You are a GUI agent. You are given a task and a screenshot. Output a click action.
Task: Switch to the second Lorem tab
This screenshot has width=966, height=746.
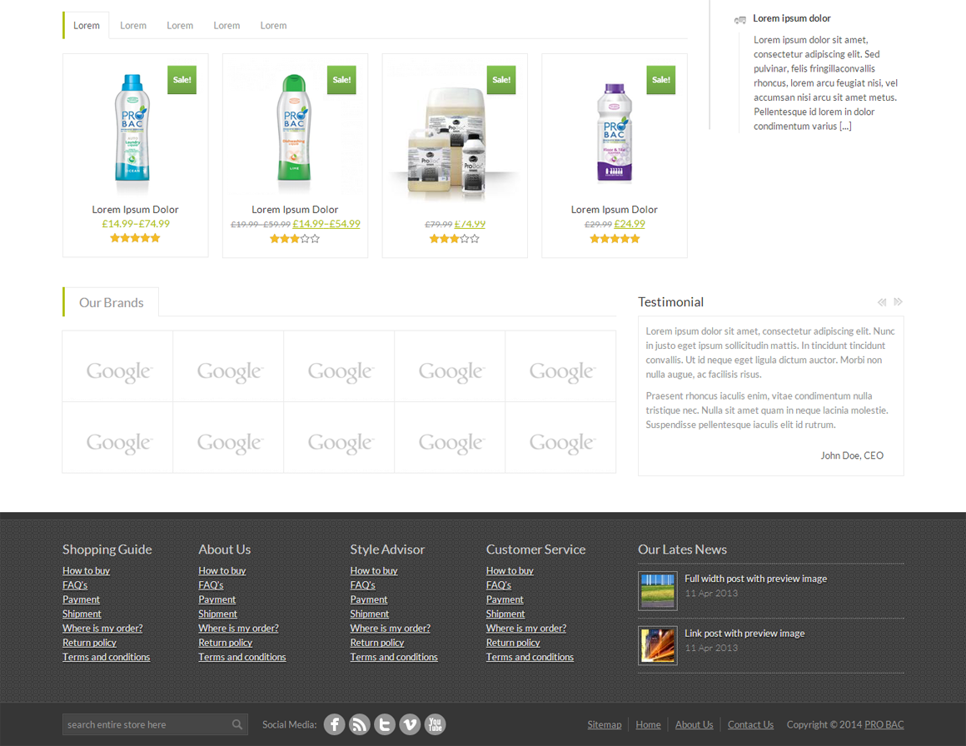point(132,25)
